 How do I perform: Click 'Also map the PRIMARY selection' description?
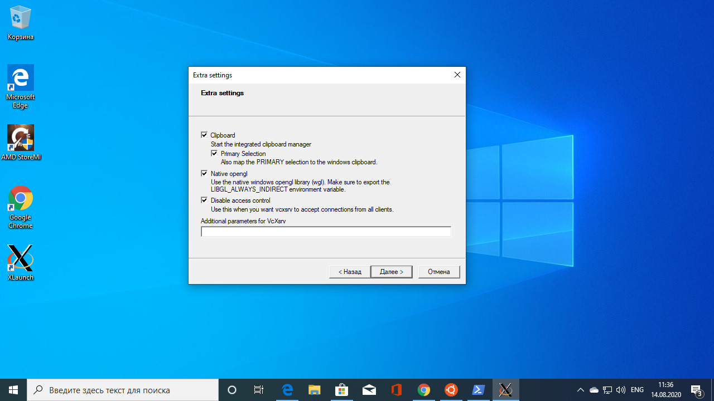click(x=299, y=162)
